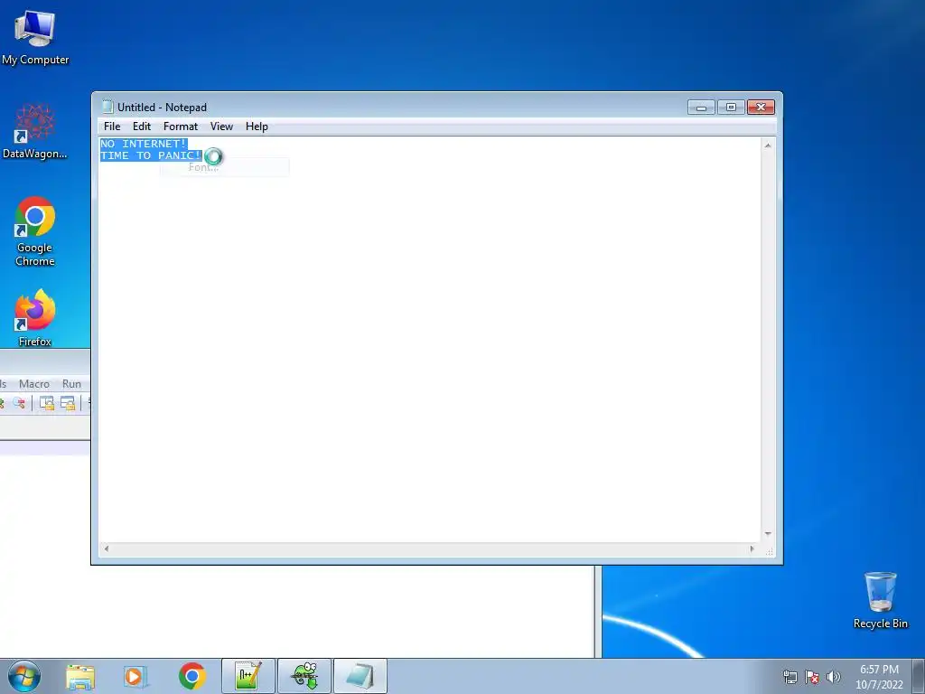The image size is (925, 694).
Task: Click the Show Desktop button
Action: [x=919, y=676]
